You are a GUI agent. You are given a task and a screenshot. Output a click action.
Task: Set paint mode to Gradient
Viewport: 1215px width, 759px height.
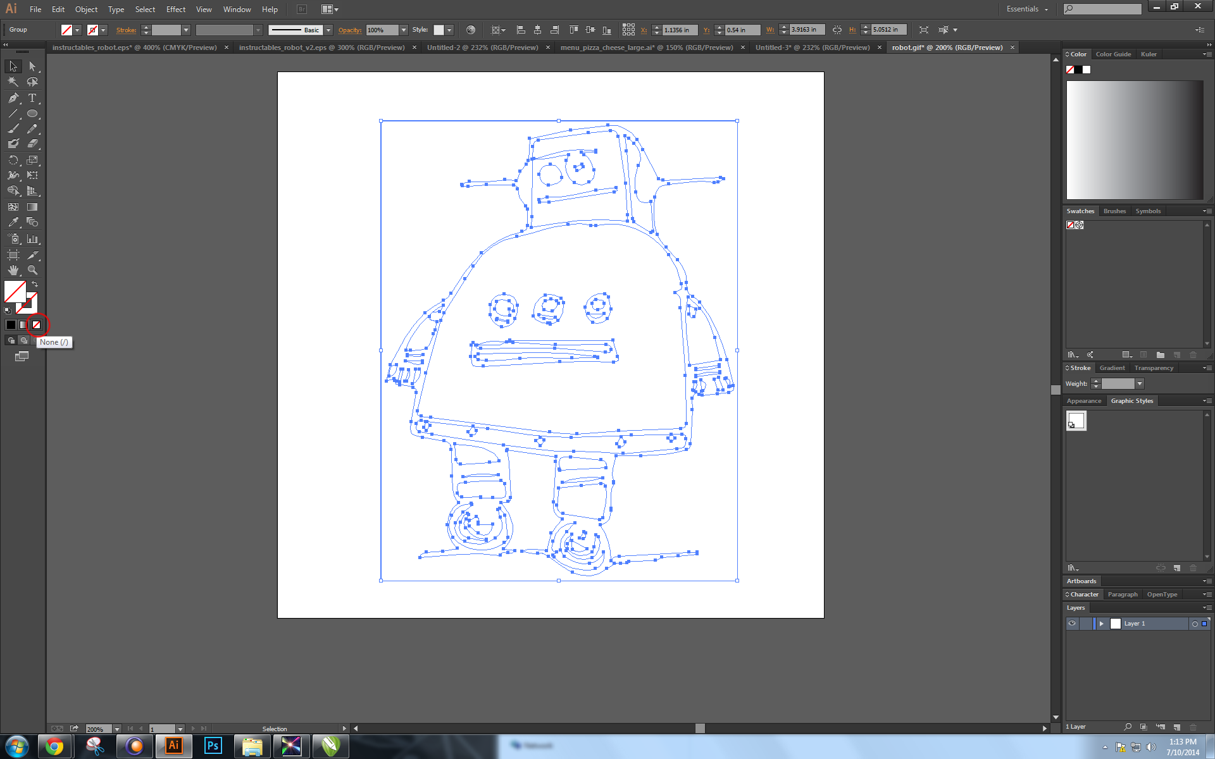(x=23, y=325)
